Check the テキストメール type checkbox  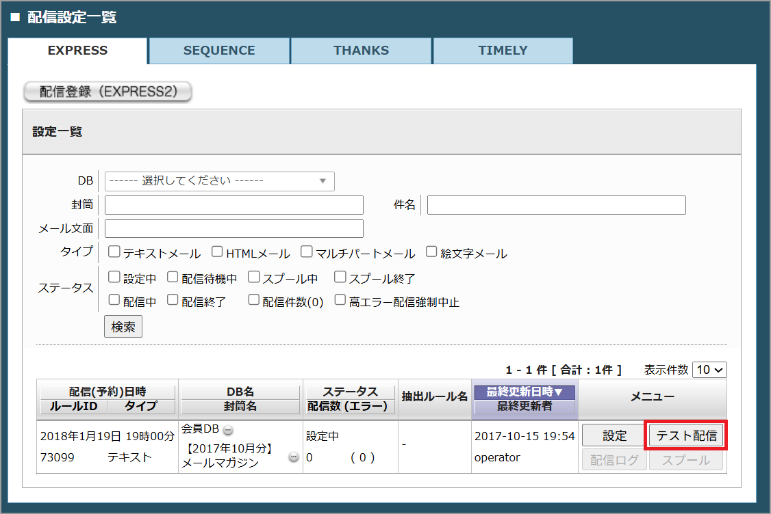114,252
